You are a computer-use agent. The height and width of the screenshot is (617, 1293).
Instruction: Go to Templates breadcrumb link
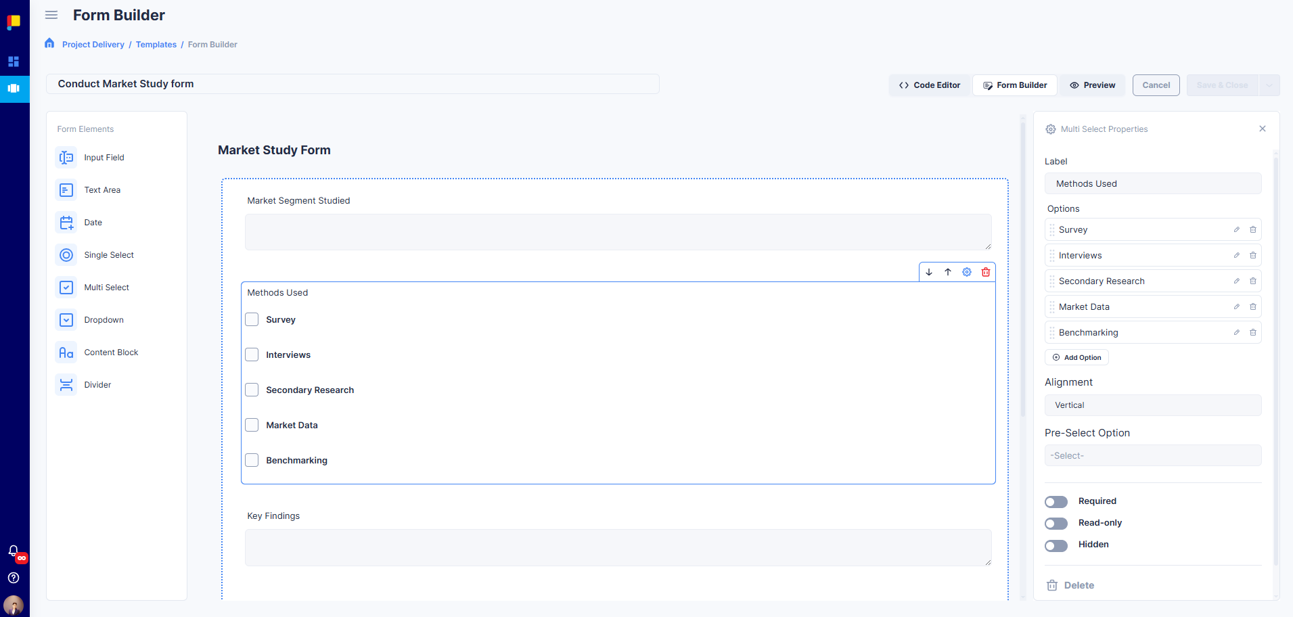coord(156,45)
